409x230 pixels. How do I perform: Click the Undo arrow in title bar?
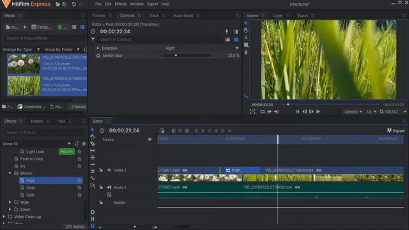(x=74, y=4)
